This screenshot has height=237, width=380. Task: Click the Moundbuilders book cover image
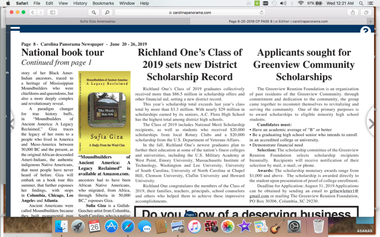click(x=104, y=113)
